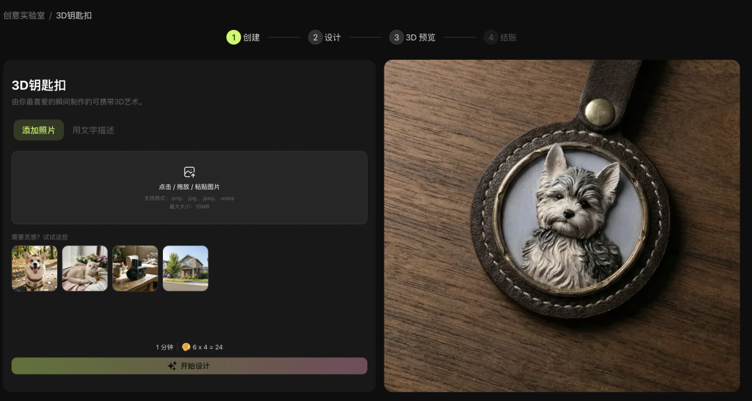This screenshot has width=752, height=401.
Task: Select step 2 设计 circle indicator
Action: [315, 38]
